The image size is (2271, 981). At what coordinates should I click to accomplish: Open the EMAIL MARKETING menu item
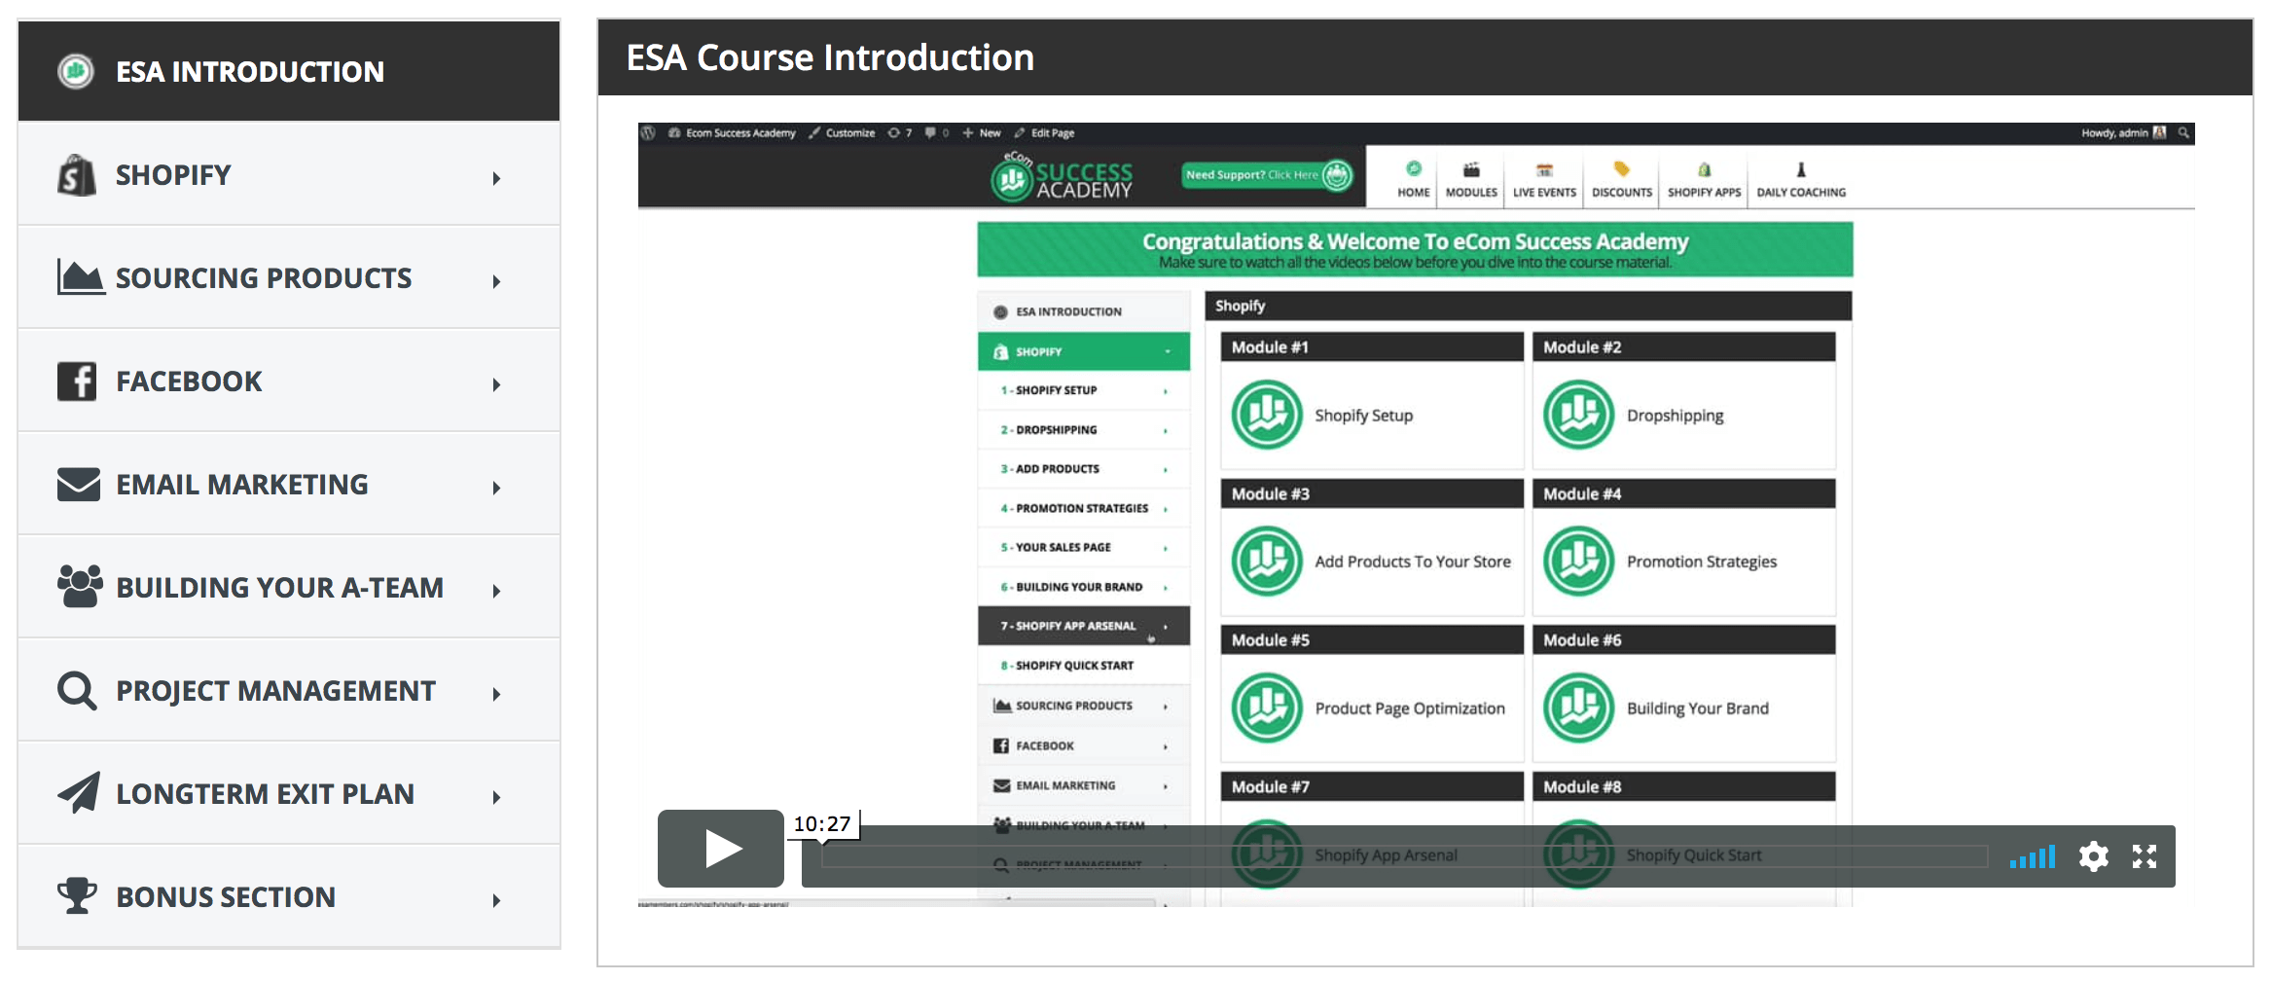(289, 484)
